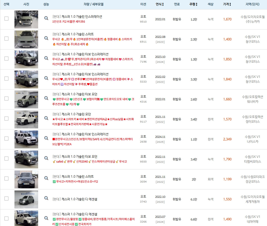Click the 미션 column header
This screenshot has width=267, height=226.
coord(143,4)
